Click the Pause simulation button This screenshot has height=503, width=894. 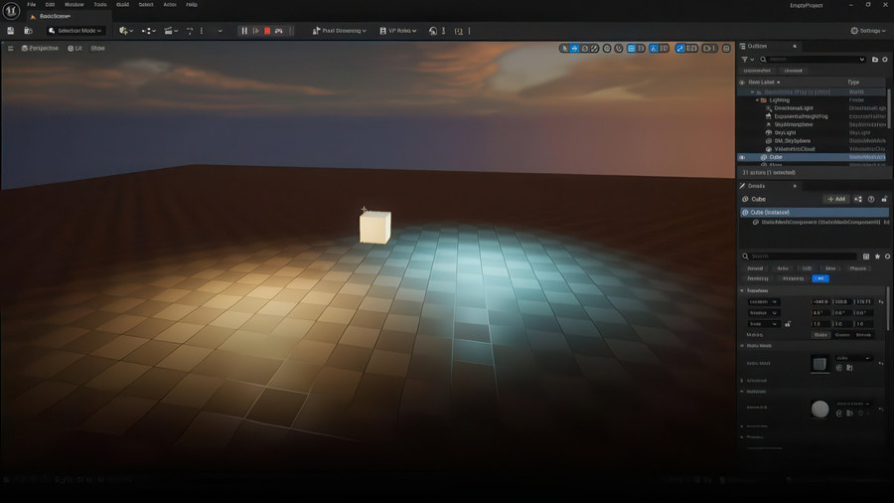point(244,31)
